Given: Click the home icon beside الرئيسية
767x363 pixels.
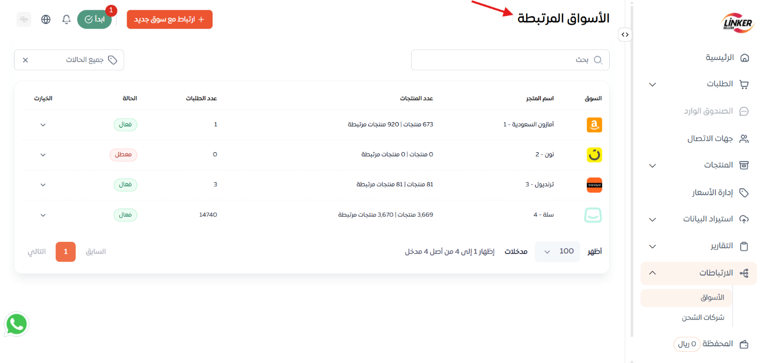Looking at the screenshot, I should [744, 57].
